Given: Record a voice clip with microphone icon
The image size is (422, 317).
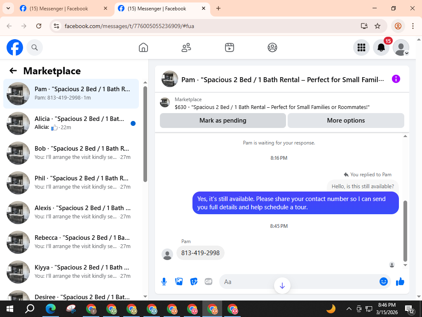Looking at the screenshot, I should [x=164, y=282].
